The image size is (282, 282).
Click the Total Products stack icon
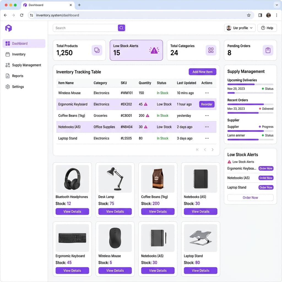tap(97, 50)
